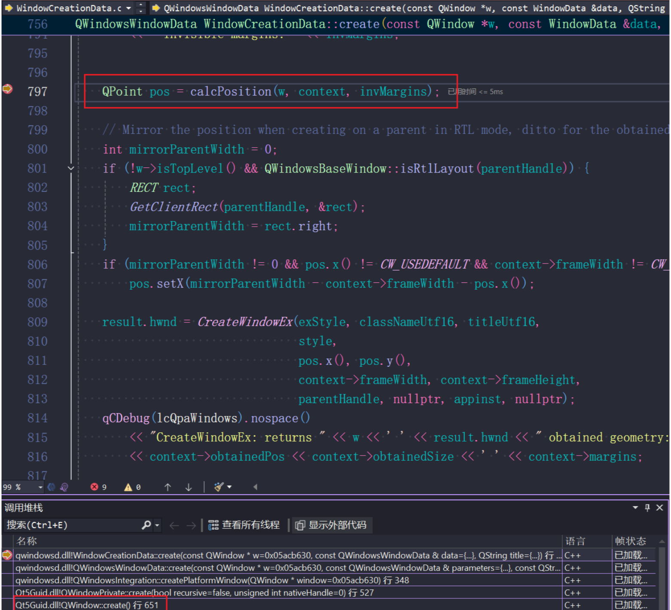Screen dimensions: 671x610
Task: Open the code health indicator icon
Action: [51, 487]
